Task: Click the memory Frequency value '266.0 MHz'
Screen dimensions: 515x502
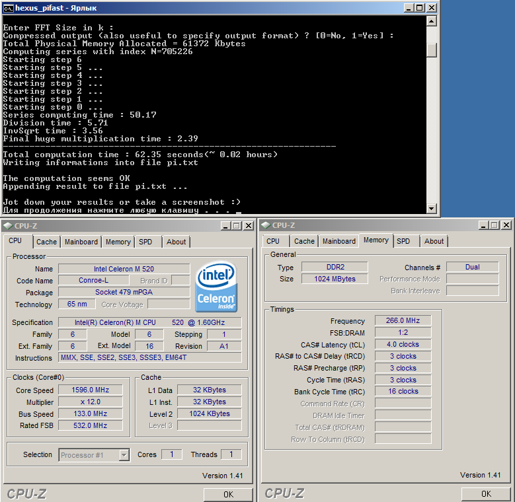Action: [403, 320]
